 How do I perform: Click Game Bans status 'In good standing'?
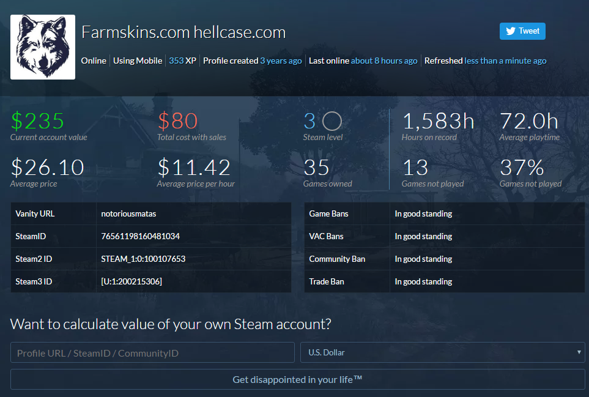coord(423,213)
